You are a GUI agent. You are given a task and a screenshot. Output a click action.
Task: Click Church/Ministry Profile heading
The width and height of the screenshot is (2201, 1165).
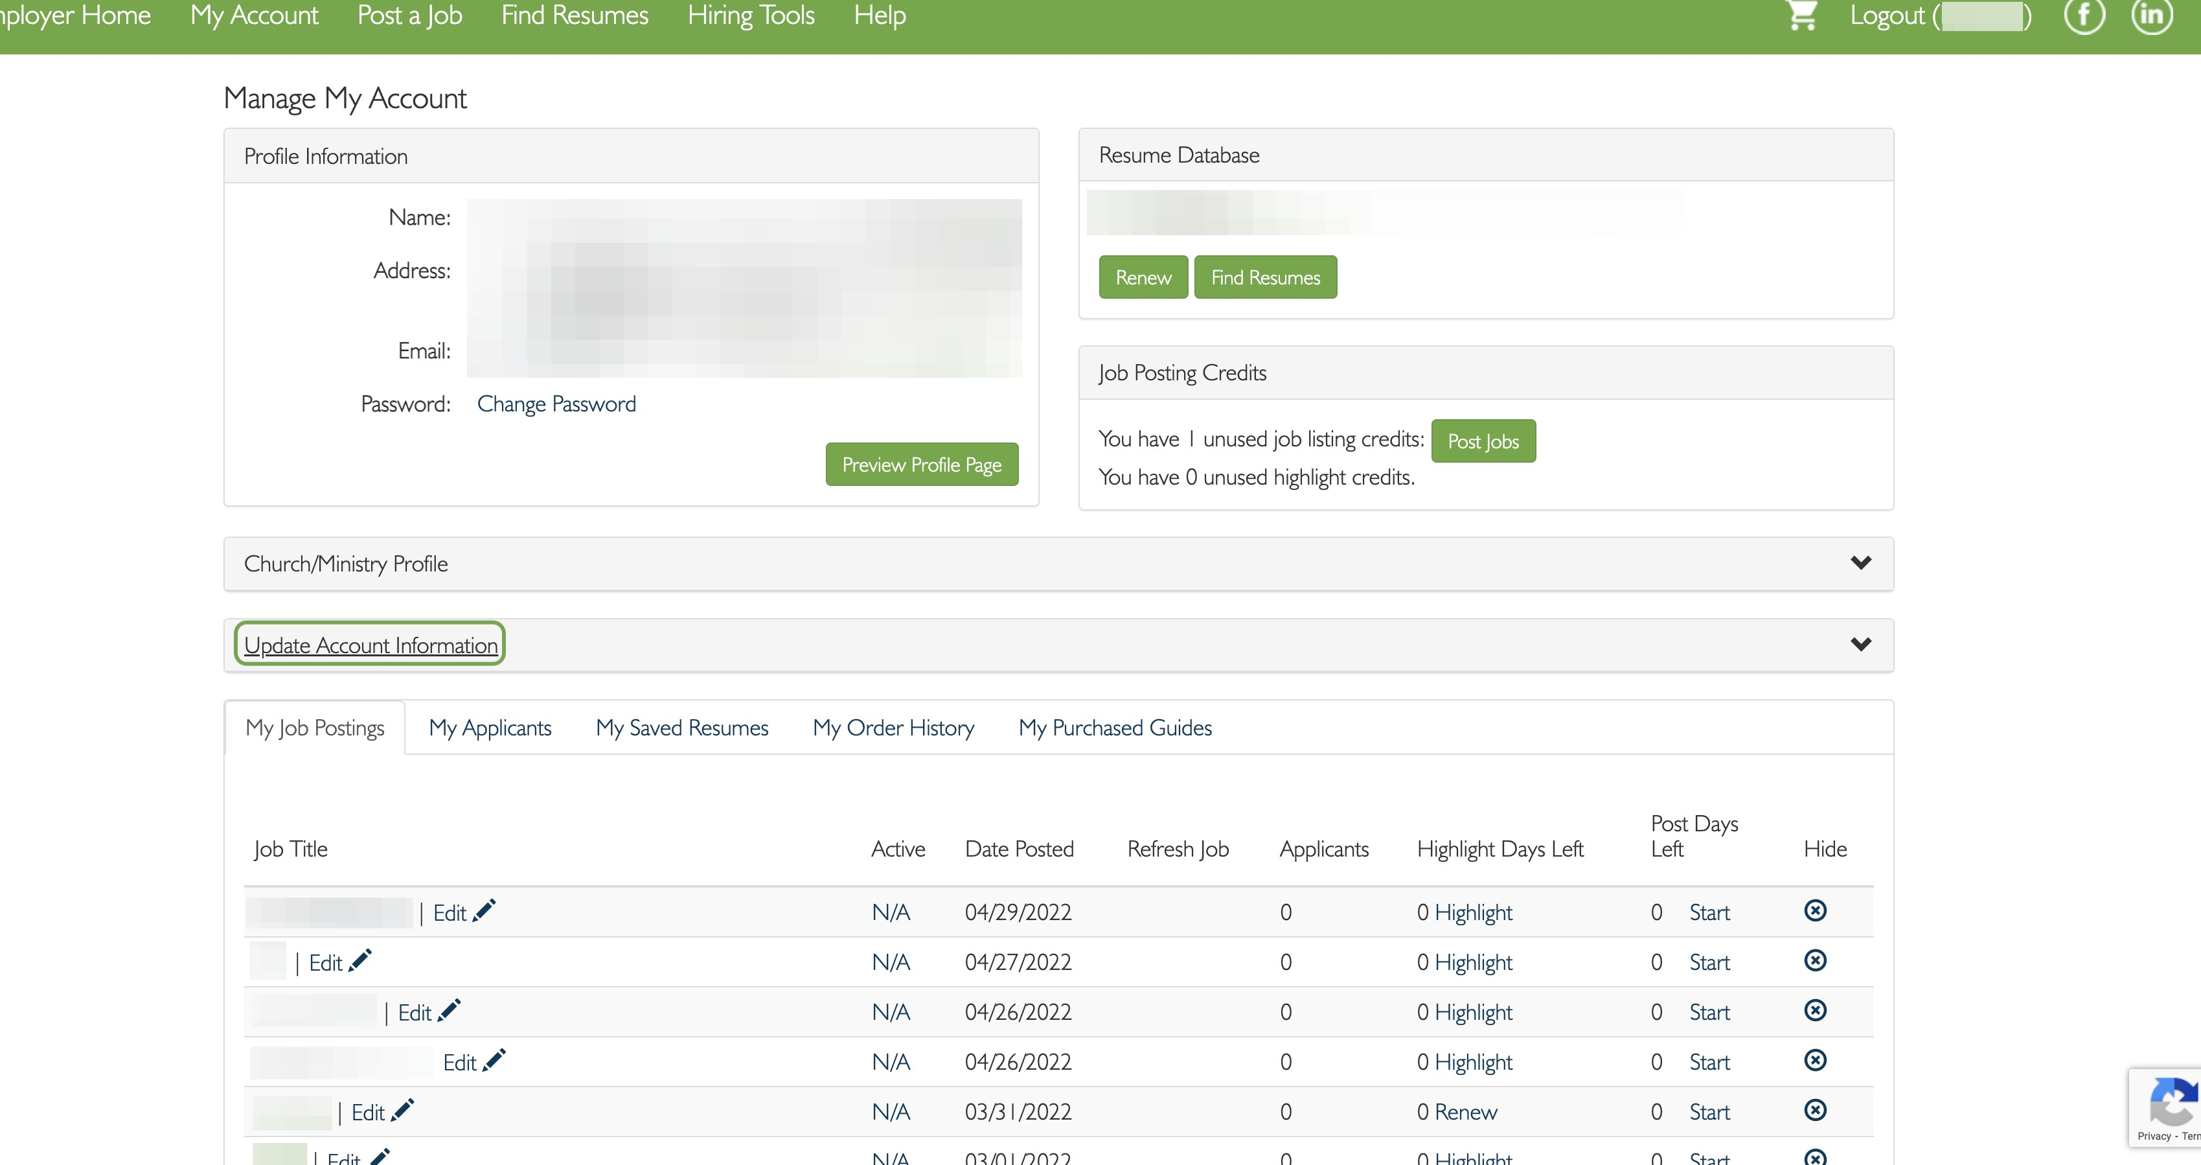(x=345, y=563)
